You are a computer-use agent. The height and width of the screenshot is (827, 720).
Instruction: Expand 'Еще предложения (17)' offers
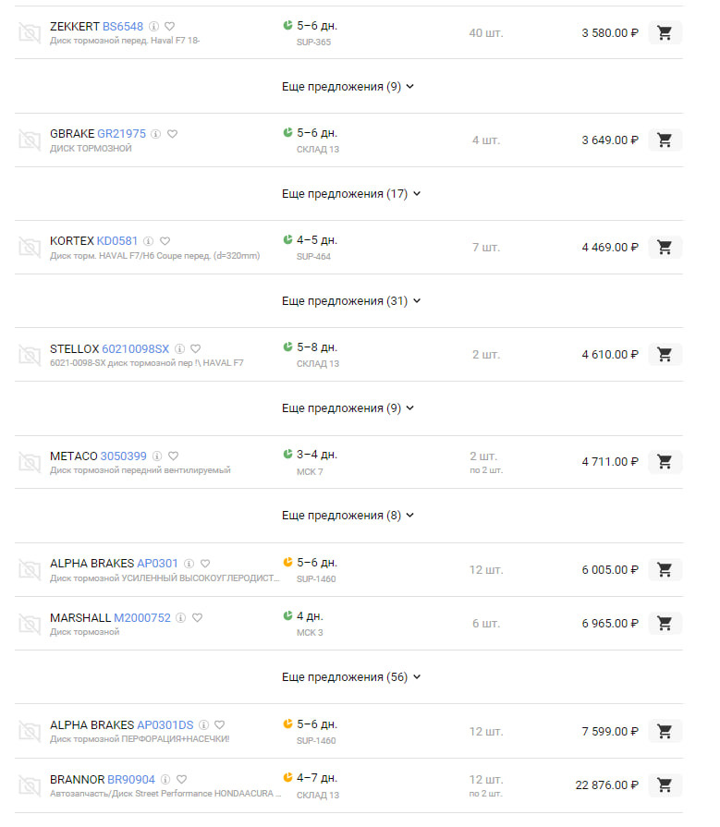coord(350,194)
